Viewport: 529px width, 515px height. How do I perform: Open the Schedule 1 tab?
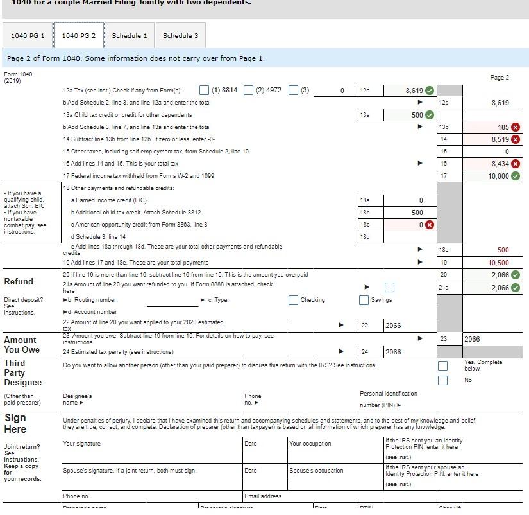coord(130,35)
